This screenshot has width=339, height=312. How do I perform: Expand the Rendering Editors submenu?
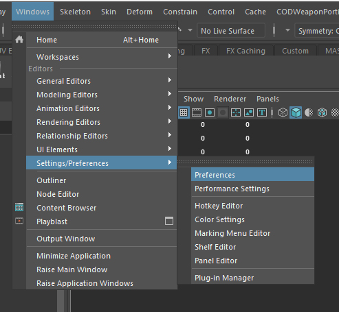[102, 122]
